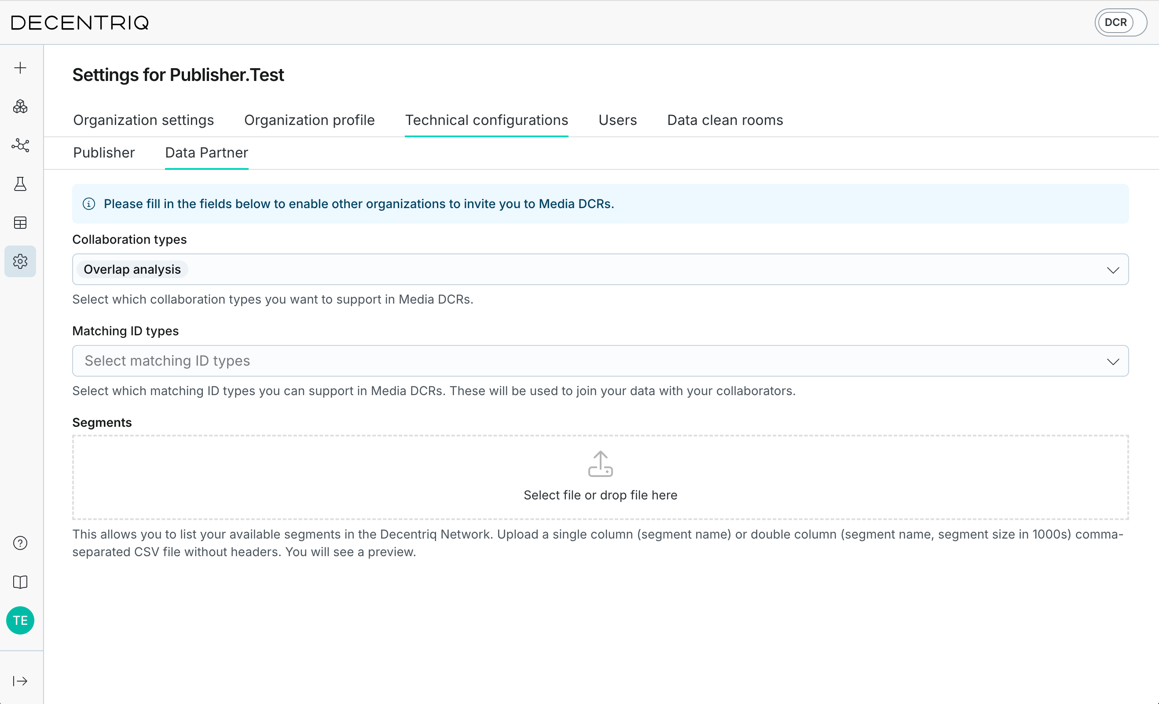Click the Select matching ID types field

600,361
